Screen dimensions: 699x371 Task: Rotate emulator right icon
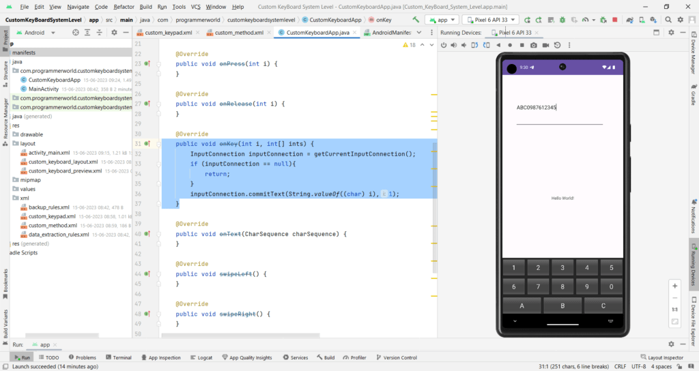[x=486, y=45]
